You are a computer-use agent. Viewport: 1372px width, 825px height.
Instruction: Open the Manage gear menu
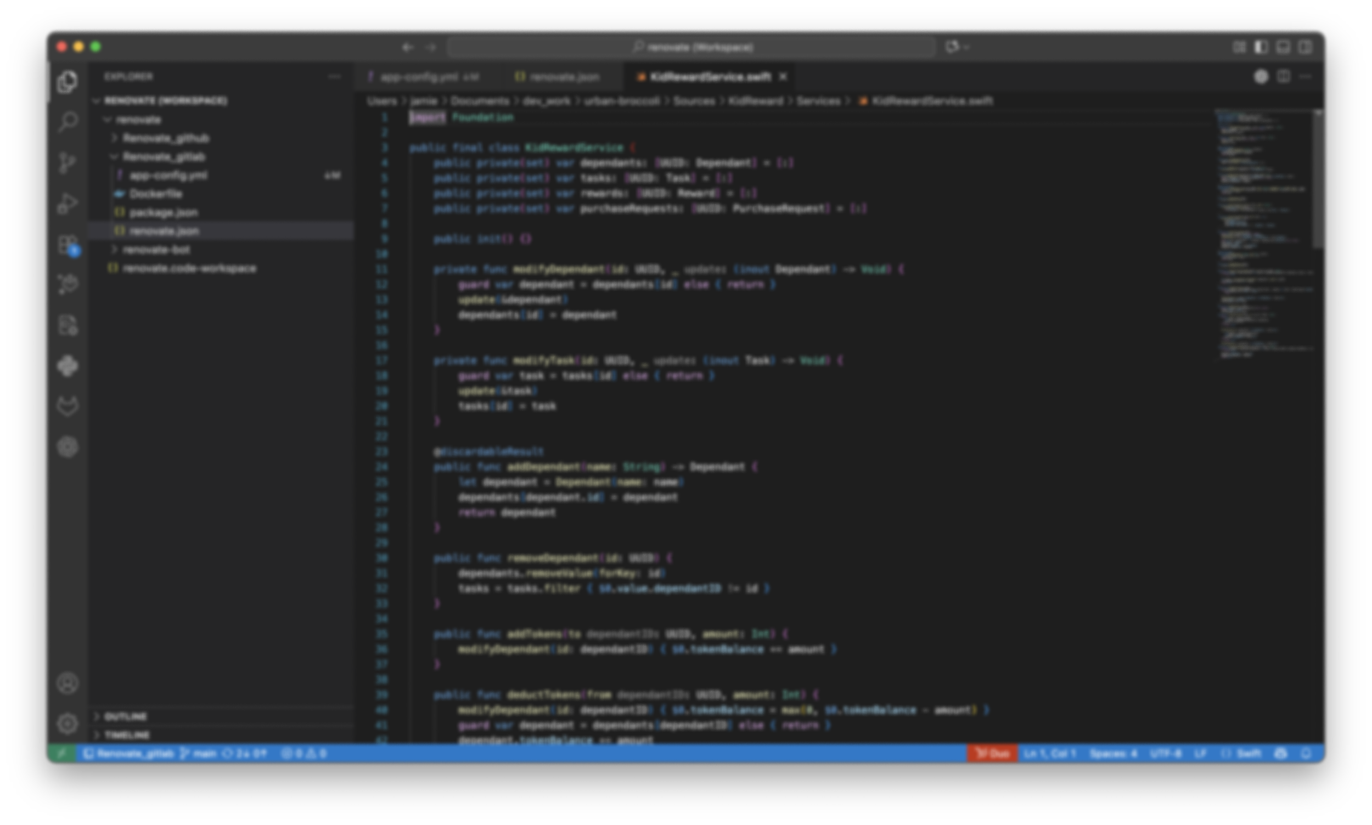click(68, 724)
